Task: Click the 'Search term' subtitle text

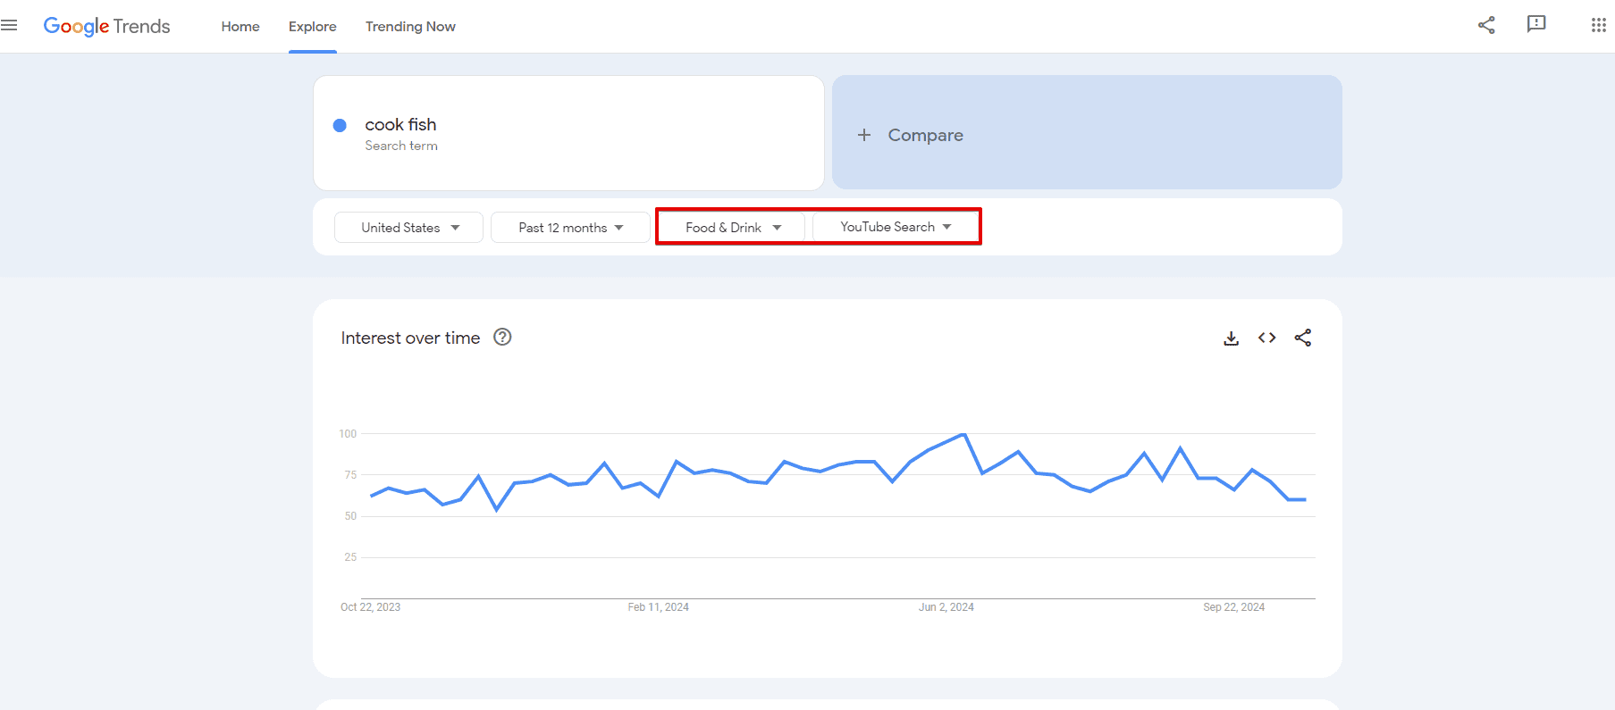Action: [x=401, y=146]
